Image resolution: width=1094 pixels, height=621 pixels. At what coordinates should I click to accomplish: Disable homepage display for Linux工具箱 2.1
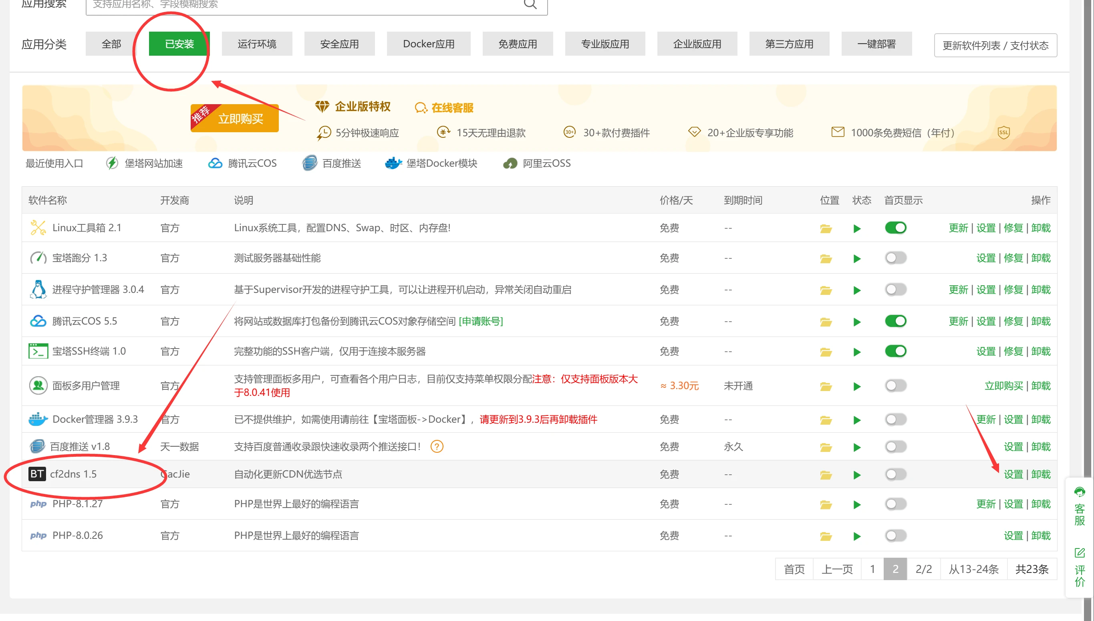(x=896, y=228)
